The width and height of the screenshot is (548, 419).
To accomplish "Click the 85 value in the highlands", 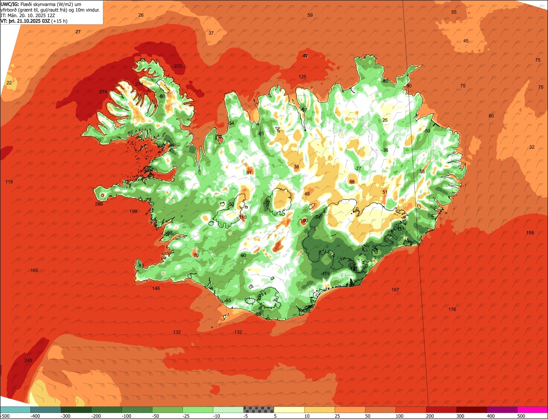I will click(x=352, y=182).
